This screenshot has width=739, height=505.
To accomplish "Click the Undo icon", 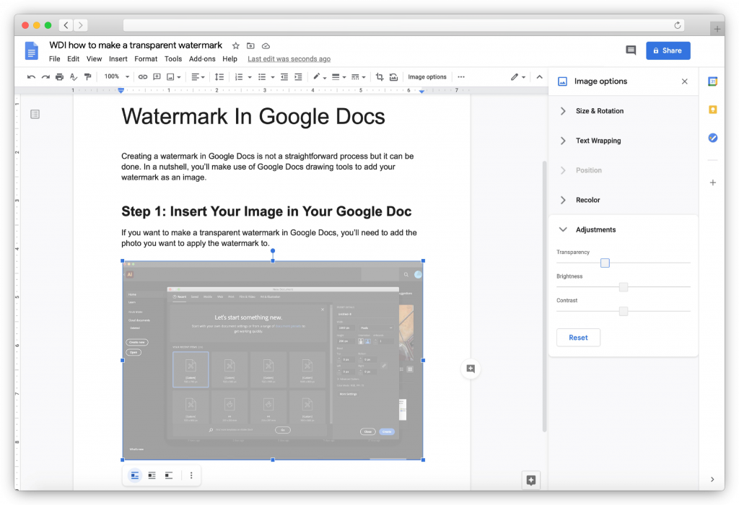I will tap(30, 76).
